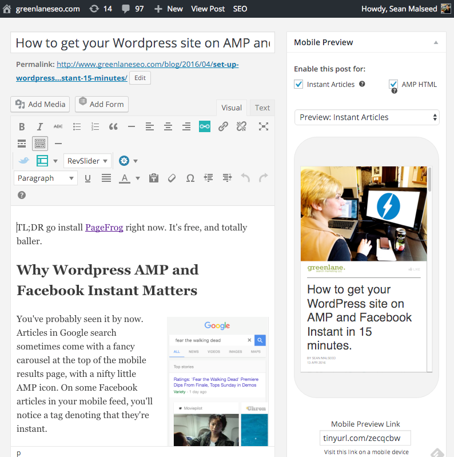Open the SEO admin bar menu

pos(240,9)
